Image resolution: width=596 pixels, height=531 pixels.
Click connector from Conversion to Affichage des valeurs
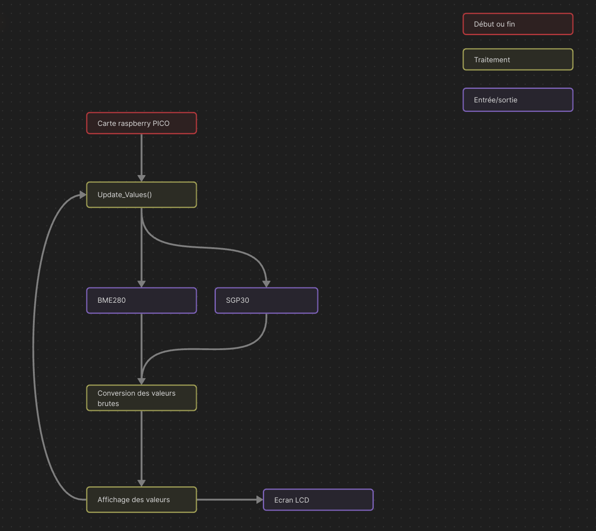pyautogui.click(x=142, y=447)
